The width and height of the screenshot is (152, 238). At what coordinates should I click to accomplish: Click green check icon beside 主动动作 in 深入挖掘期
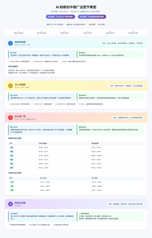pos(11,95)
